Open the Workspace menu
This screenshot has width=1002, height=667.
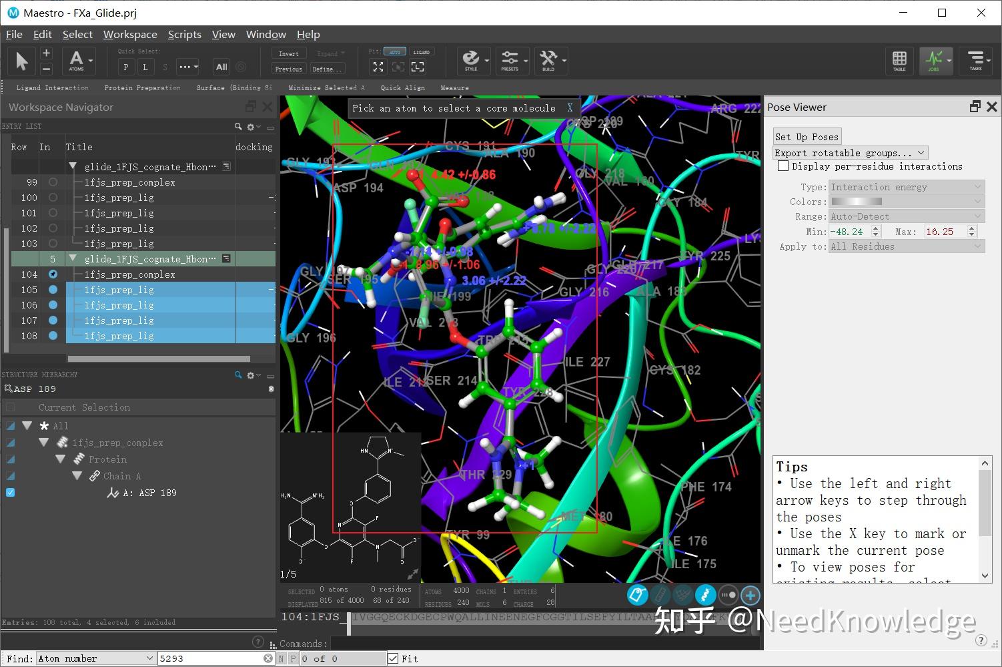[x=129, y=34]
